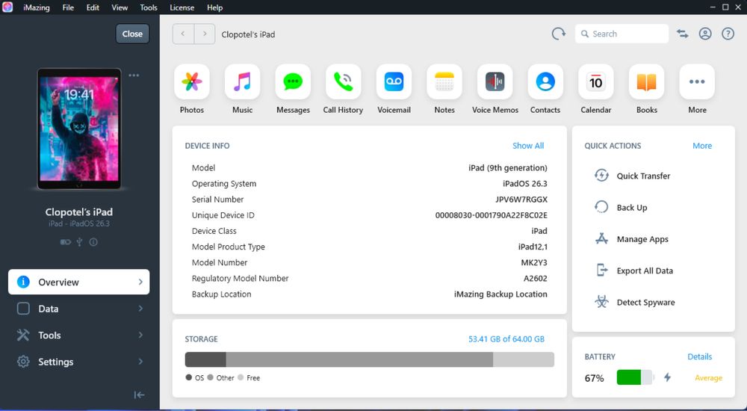Open battery Details link
This screenshot has width=747, height=411.
tap(699, 356)
